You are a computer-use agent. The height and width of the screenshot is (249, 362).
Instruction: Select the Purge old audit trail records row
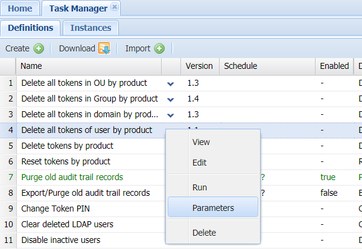72,177
